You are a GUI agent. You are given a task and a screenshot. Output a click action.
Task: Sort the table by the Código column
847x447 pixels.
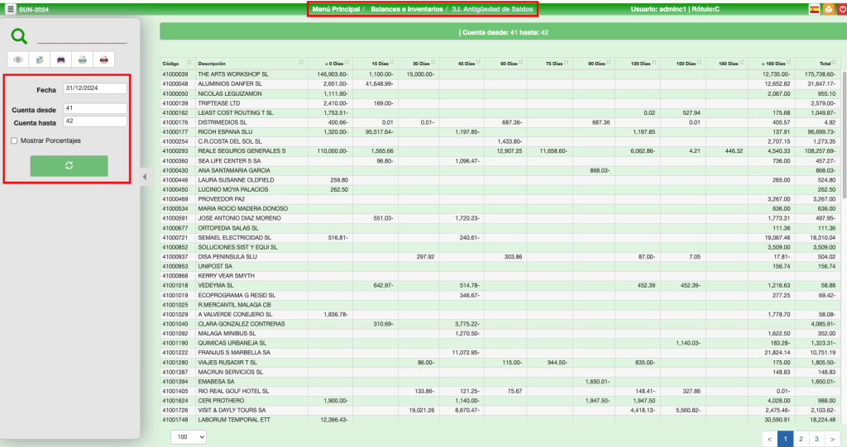tap(175, 64)
